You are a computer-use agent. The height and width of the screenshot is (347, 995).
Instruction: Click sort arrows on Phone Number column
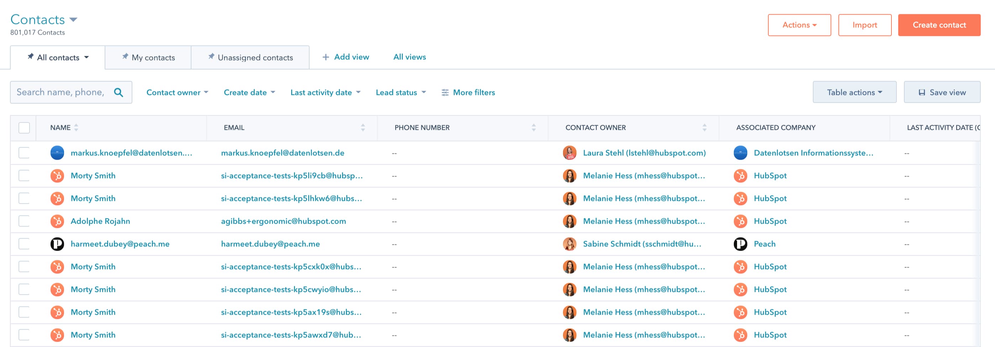pos(533,128)
